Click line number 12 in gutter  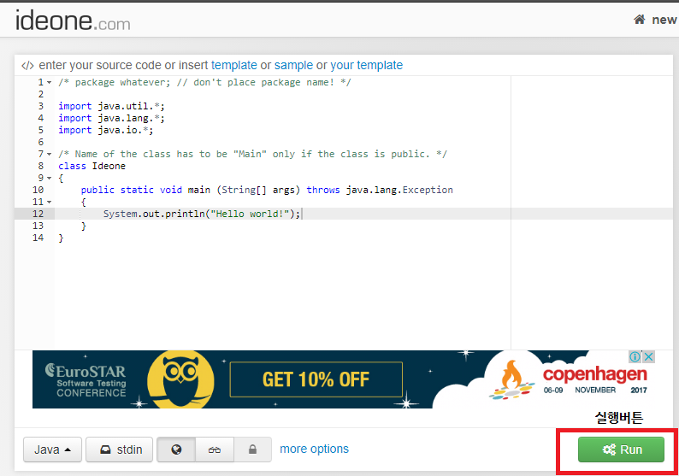[38, 214]
